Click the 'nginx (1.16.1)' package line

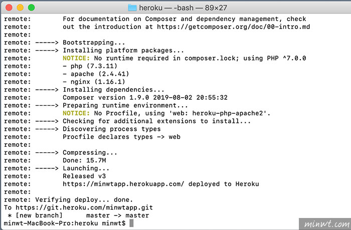click(94, 82)
